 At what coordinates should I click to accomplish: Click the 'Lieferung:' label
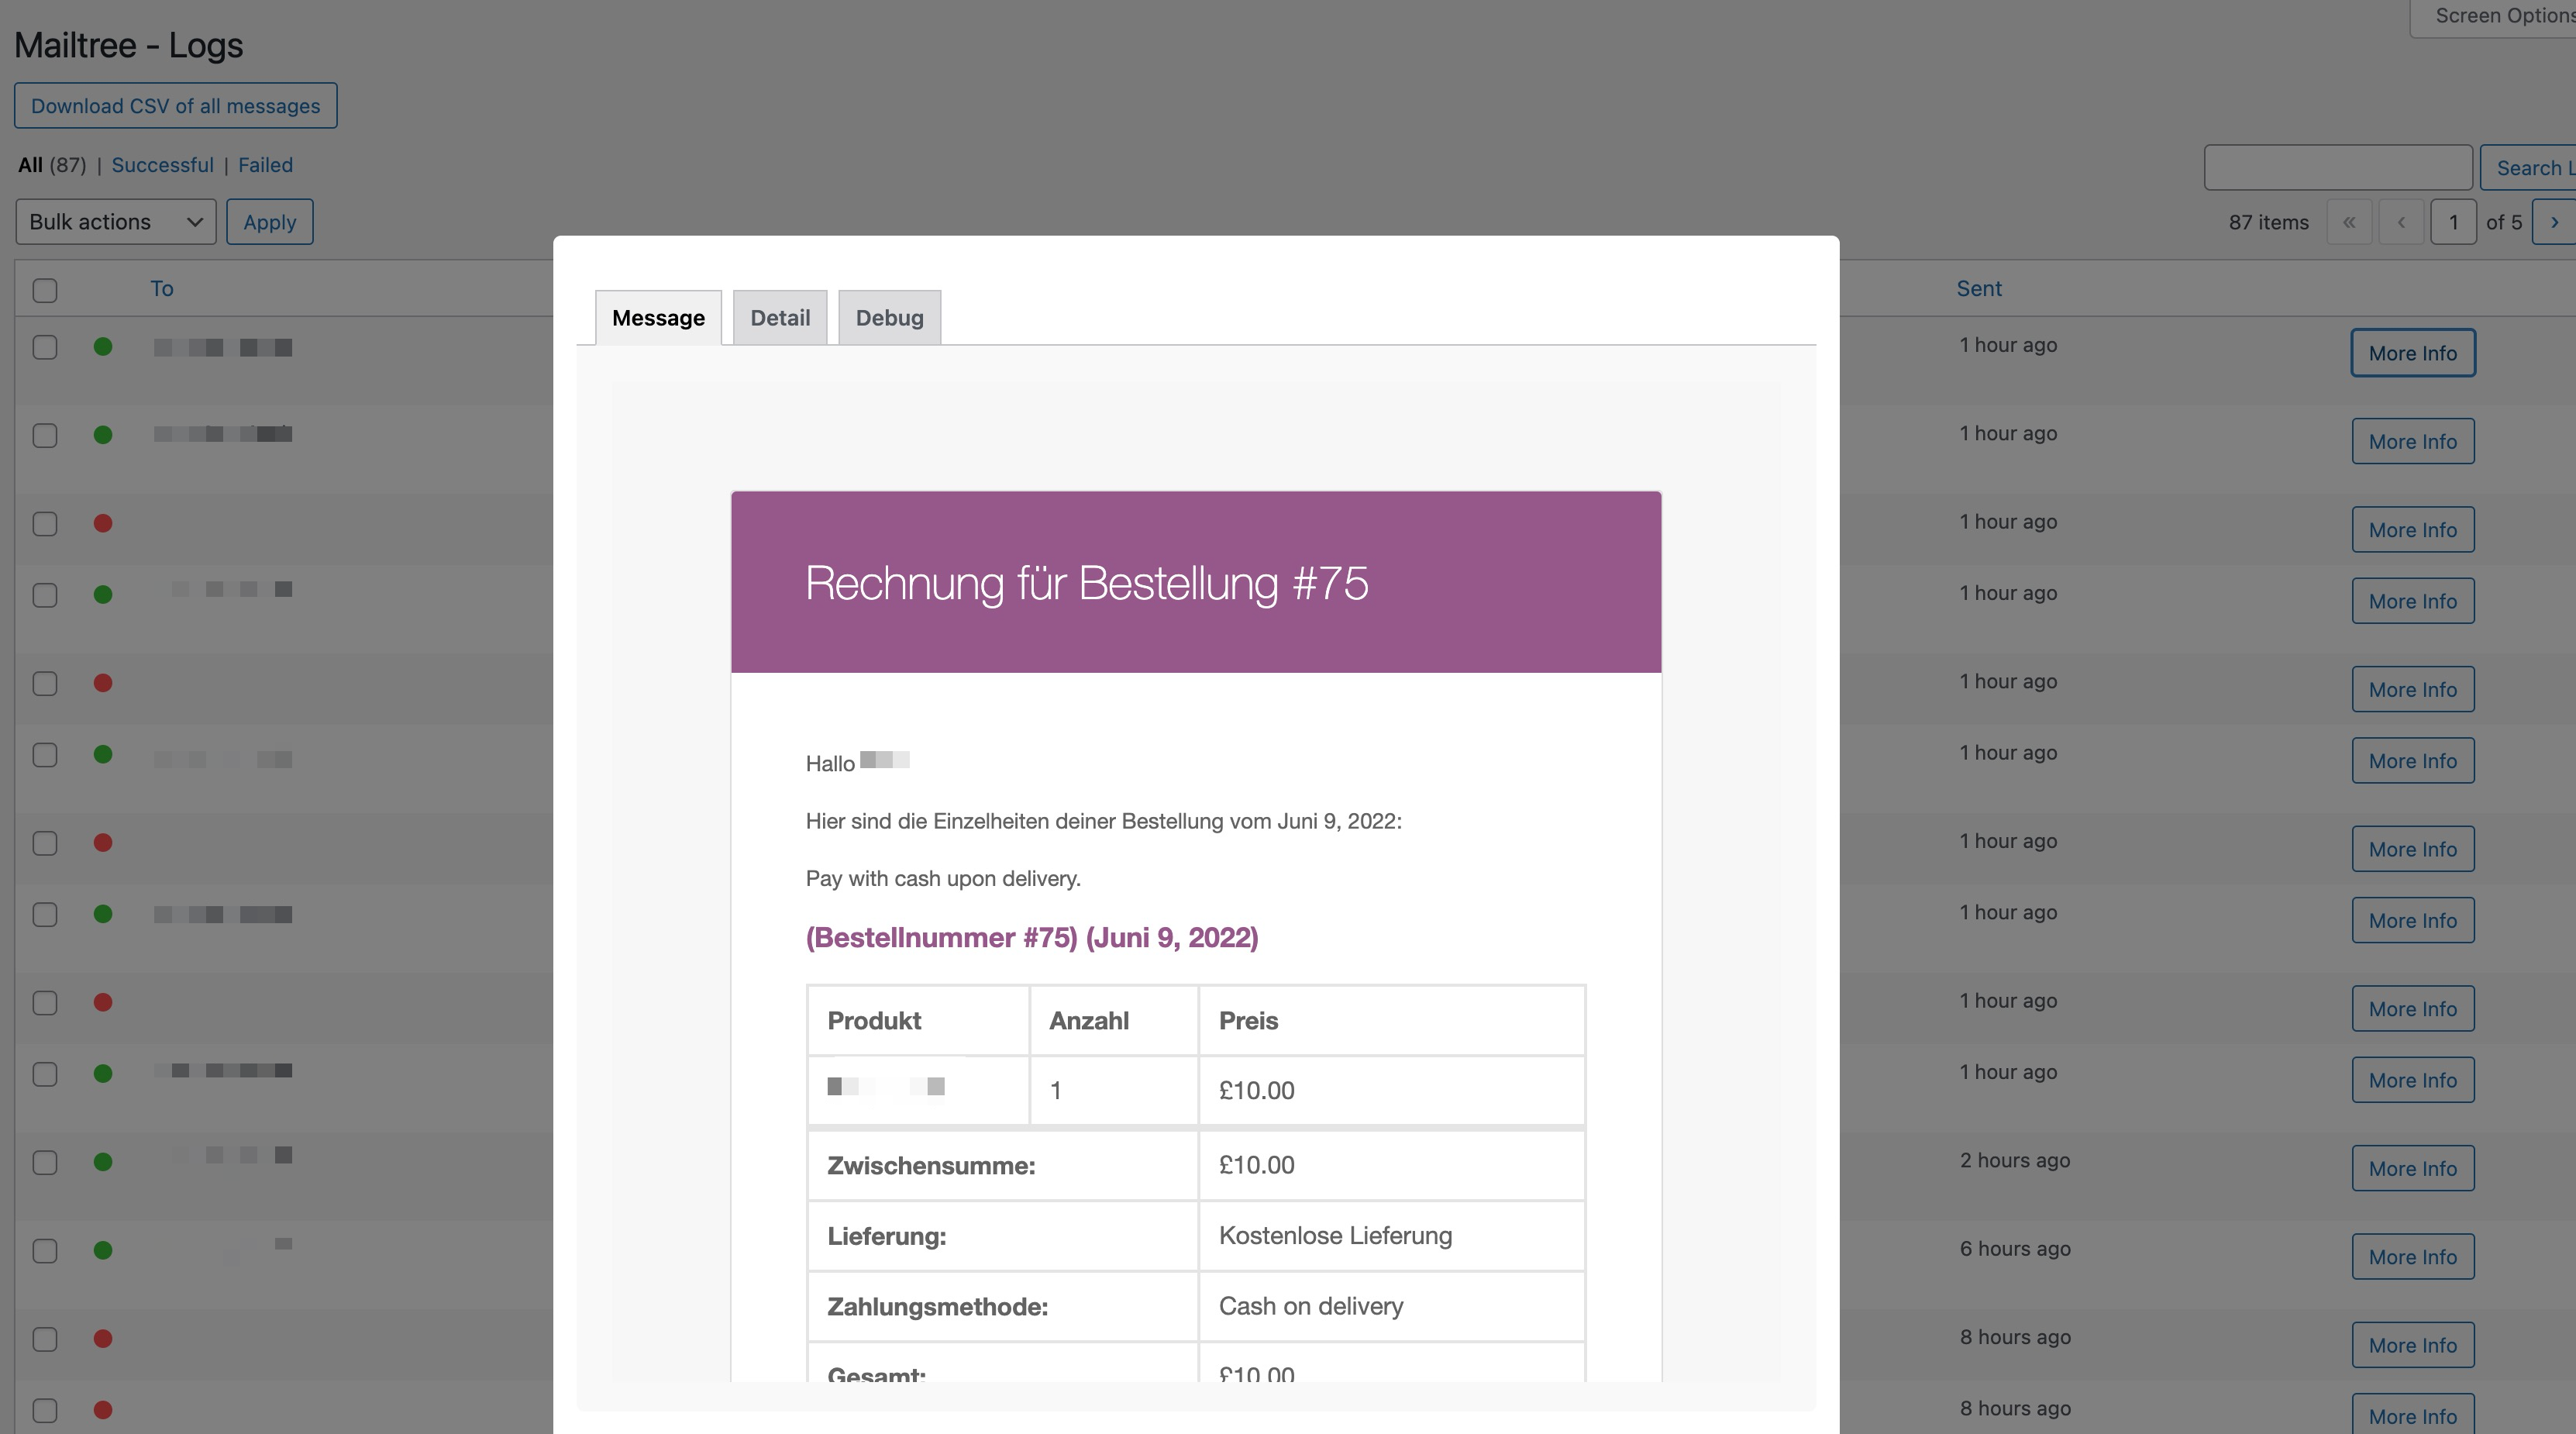[886, 1237]
